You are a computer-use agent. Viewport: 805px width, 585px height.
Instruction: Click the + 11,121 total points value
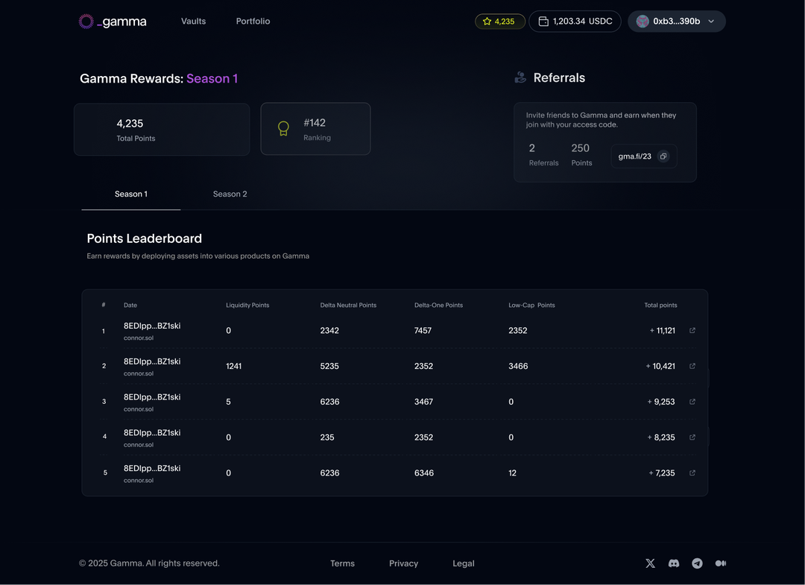[663, 330]
